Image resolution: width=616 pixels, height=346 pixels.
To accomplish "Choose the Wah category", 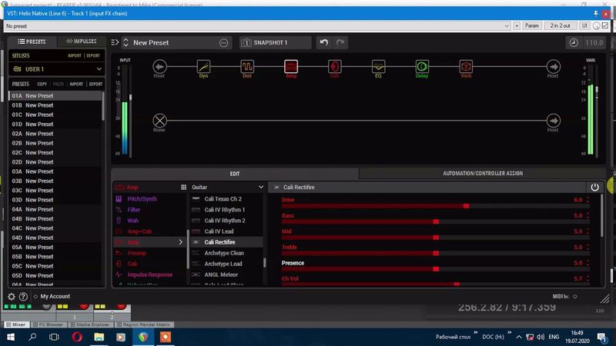I will coord(132,221).
